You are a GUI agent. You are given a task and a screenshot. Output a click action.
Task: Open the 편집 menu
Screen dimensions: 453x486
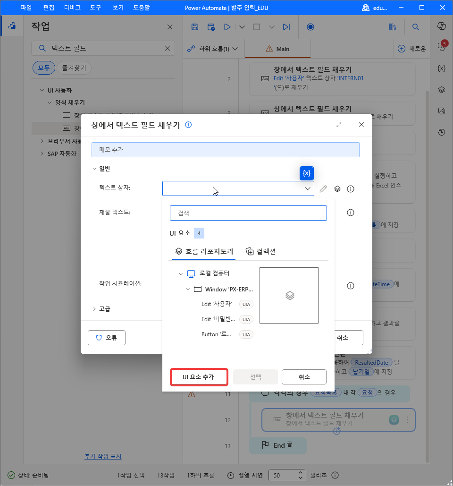click(49, 8)
